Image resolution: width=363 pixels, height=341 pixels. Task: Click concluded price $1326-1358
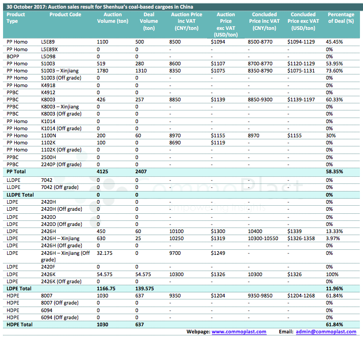coord(301,239)
